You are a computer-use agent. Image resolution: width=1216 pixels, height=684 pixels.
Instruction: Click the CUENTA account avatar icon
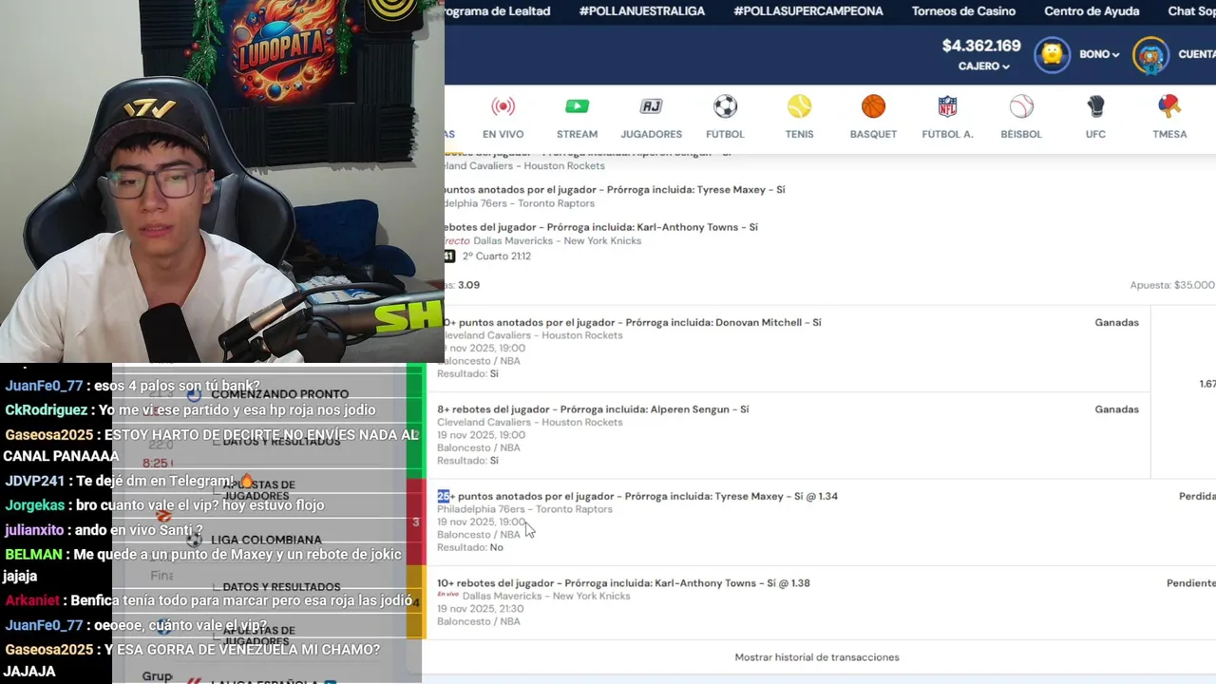pyautogui.click(x=1151, y=55)
